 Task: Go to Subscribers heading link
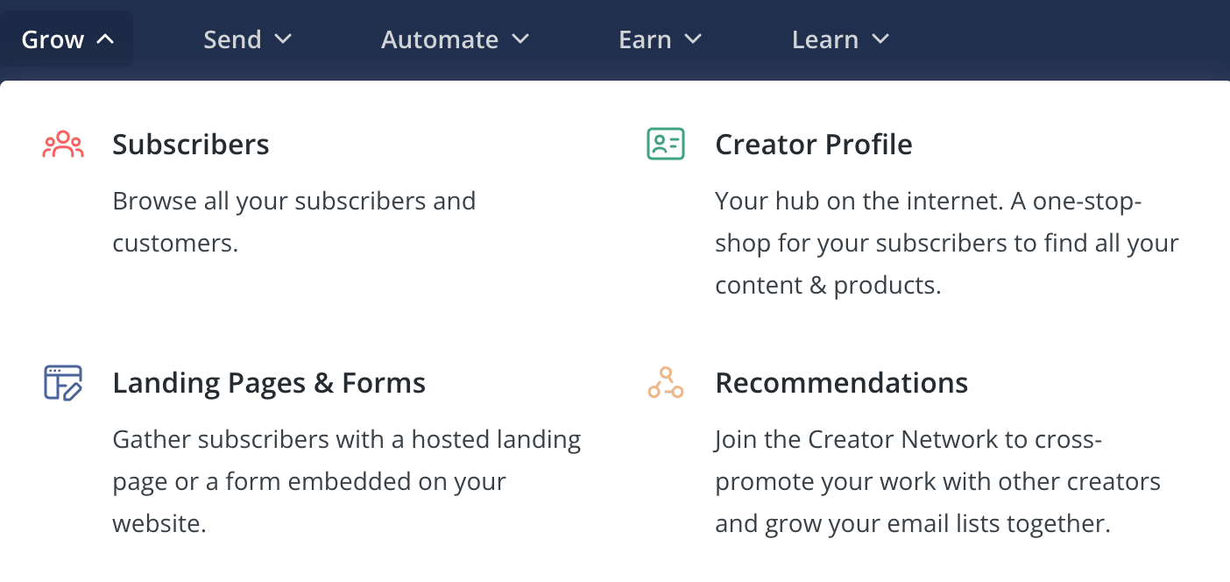[x=191, y=145]
